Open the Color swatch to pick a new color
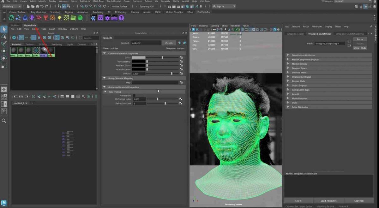Viewport: 379px width, 208px height. click(139, 57)
